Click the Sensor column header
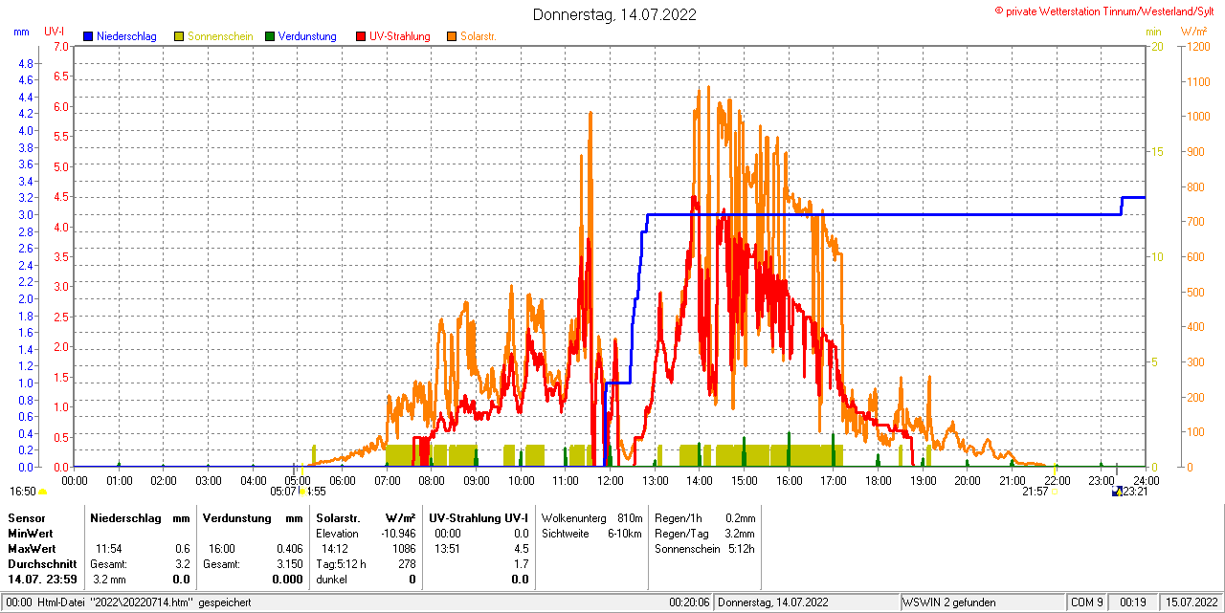Image resolution: width=1225 pixels, height=613 pixels. coord(27,517)
